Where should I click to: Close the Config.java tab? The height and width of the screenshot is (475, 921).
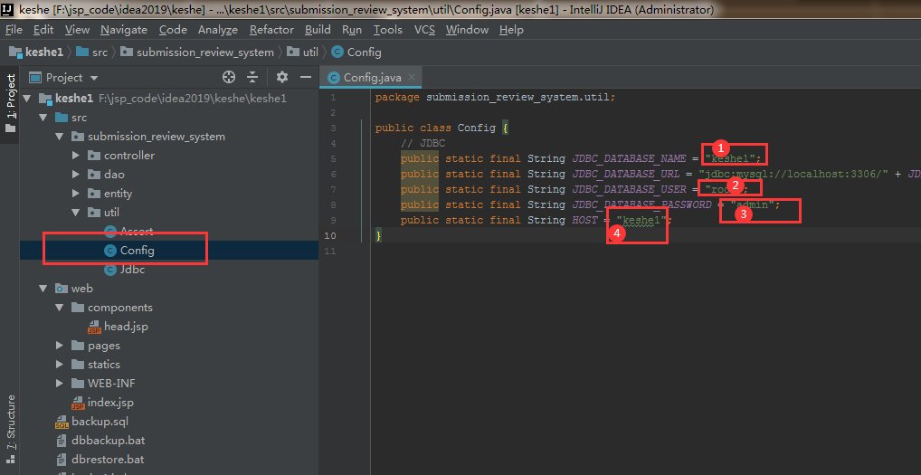pos(412,77)
